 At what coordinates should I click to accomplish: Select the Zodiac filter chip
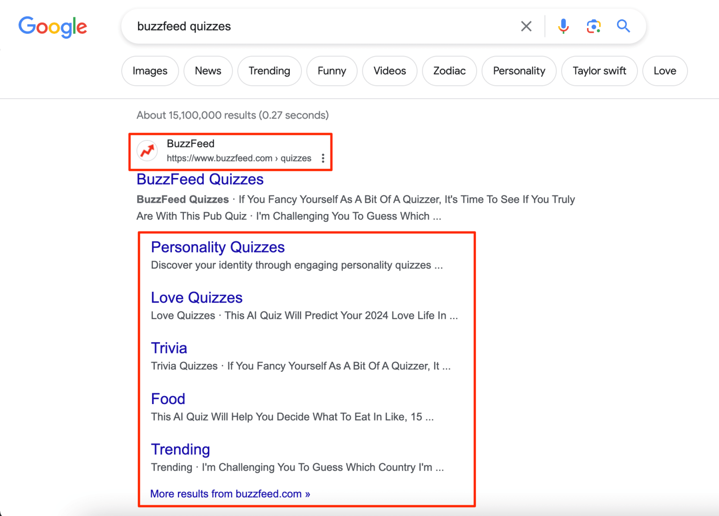(x=449, y=71)
